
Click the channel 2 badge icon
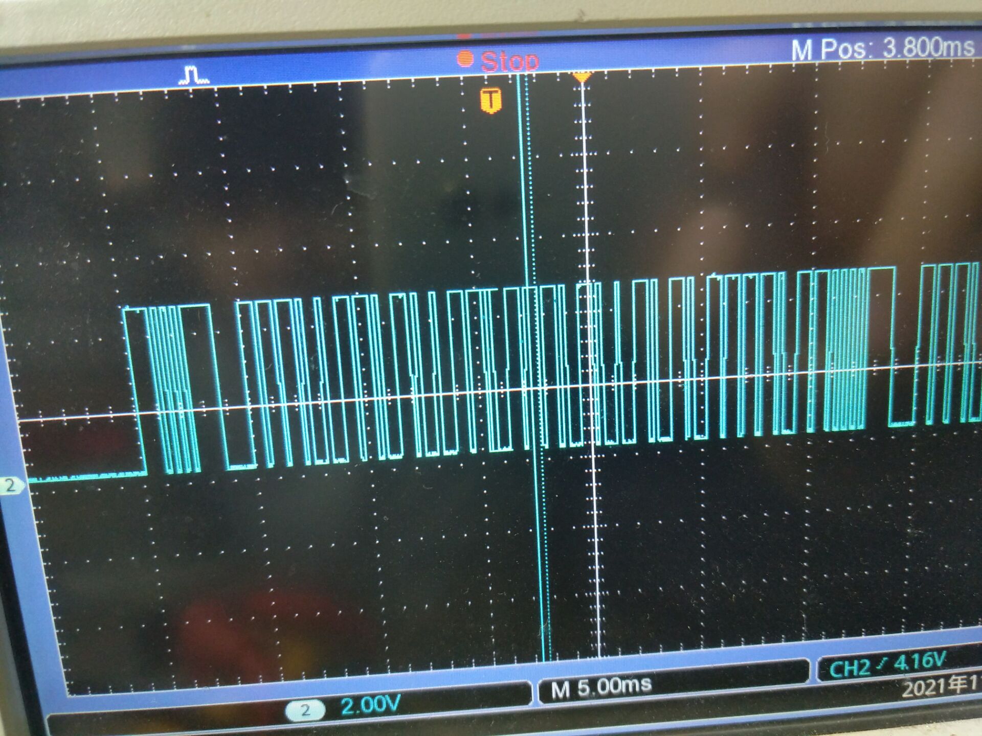click(305, 710)
